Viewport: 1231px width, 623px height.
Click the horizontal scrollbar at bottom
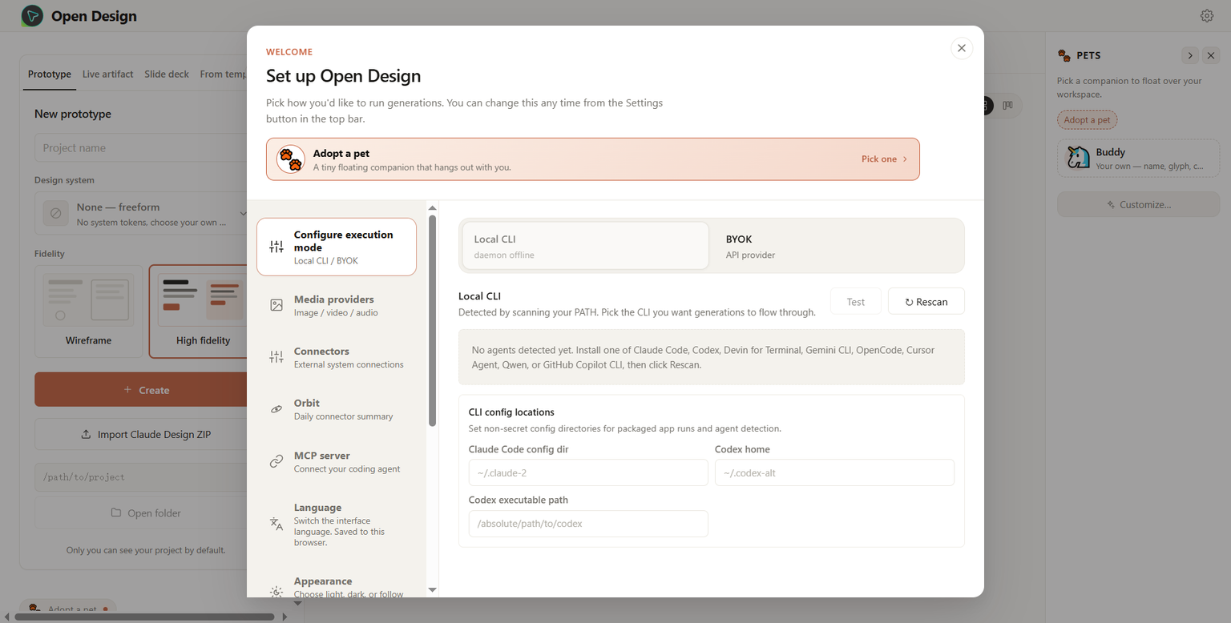coord(144,617)
